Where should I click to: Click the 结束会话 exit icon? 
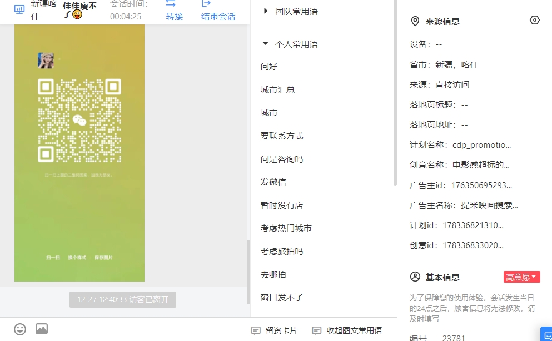click(x=206, y=3)
